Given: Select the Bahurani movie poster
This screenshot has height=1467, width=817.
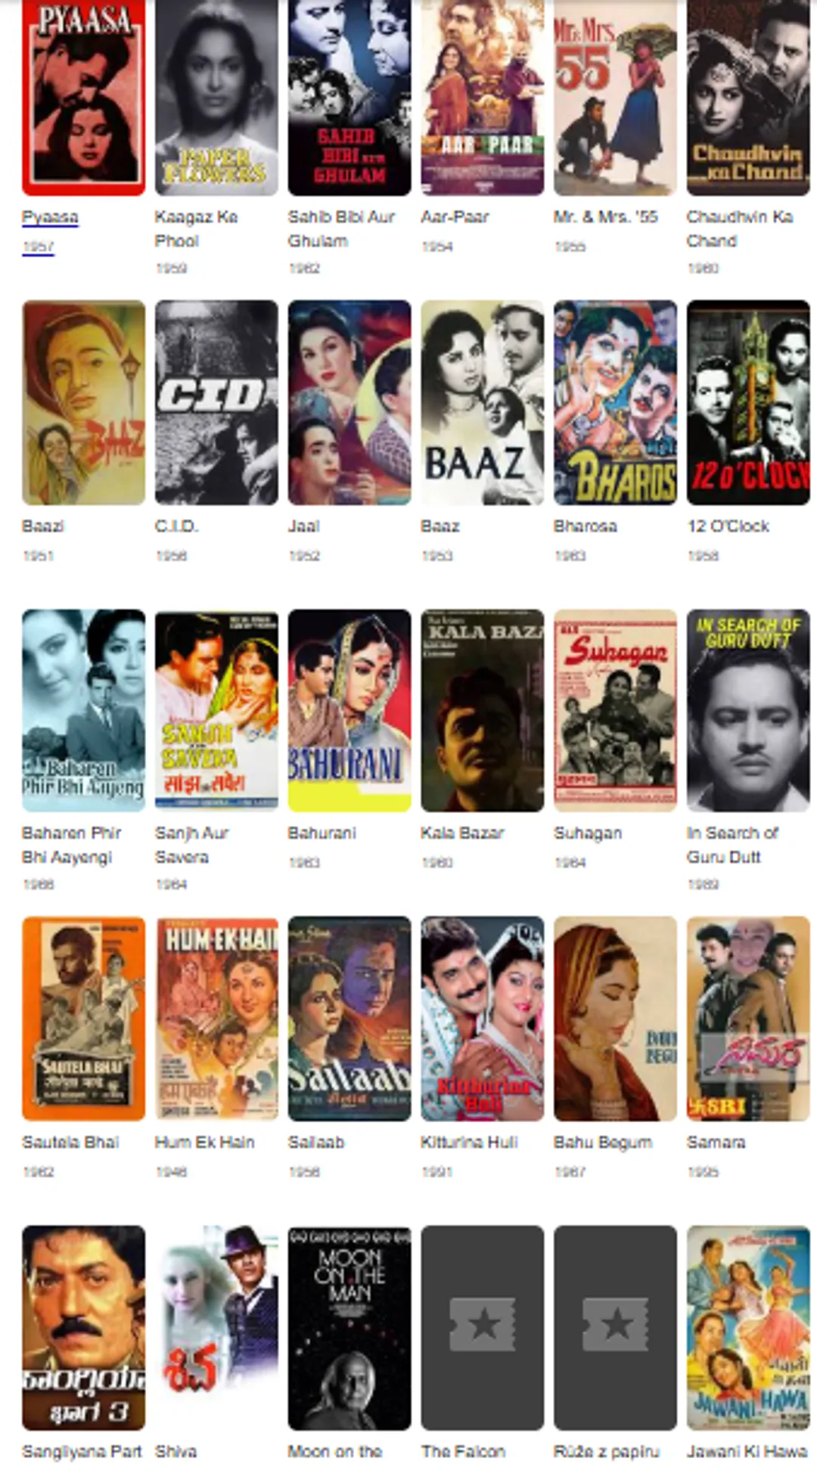Looking at the screenshot, I should (x=349, y=711).
